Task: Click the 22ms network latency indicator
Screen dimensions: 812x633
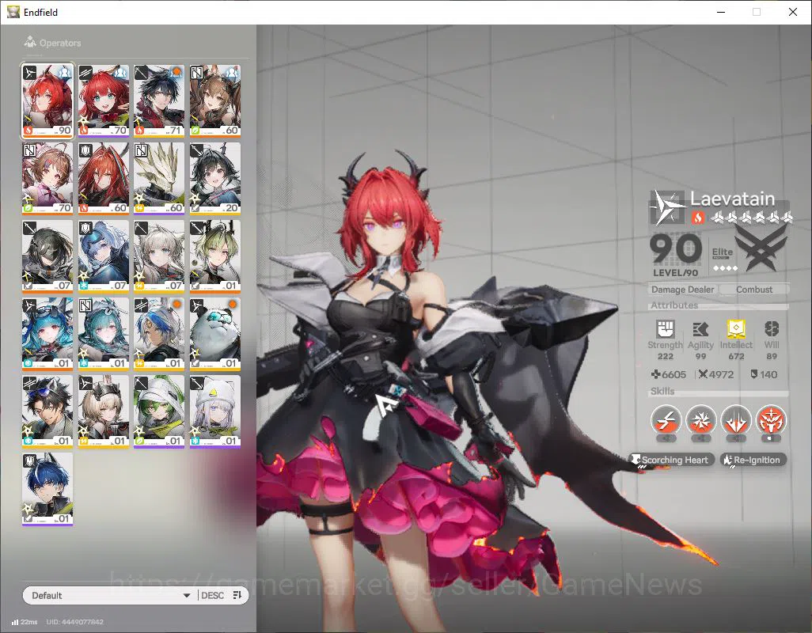Action: click(x=25, y=622)
